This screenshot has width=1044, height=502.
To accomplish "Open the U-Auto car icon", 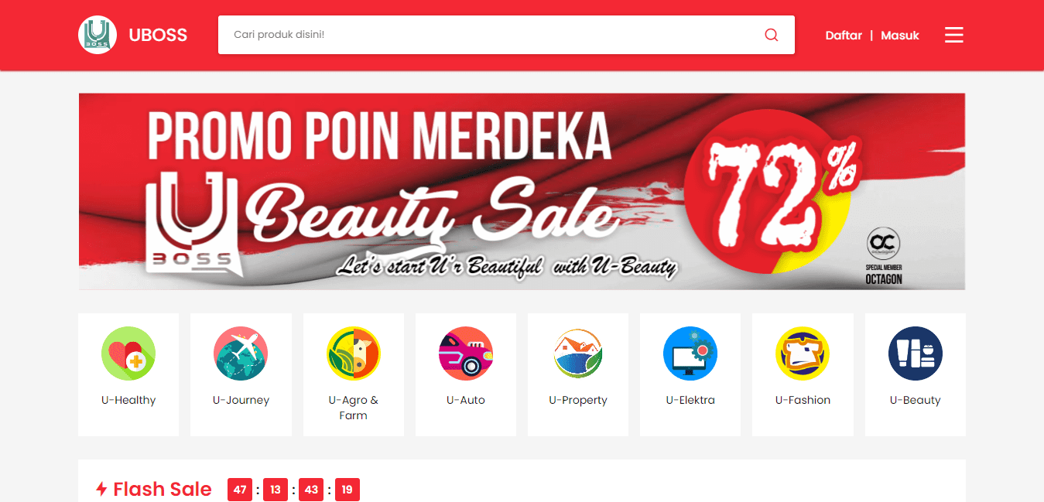I will (466, 353).
